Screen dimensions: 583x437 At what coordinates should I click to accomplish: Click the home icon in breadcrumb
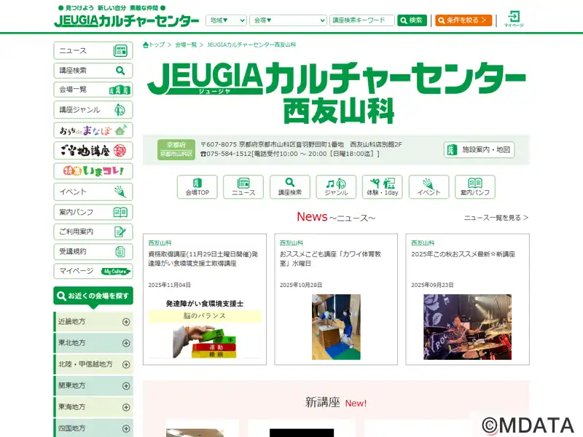click(146, 44)
